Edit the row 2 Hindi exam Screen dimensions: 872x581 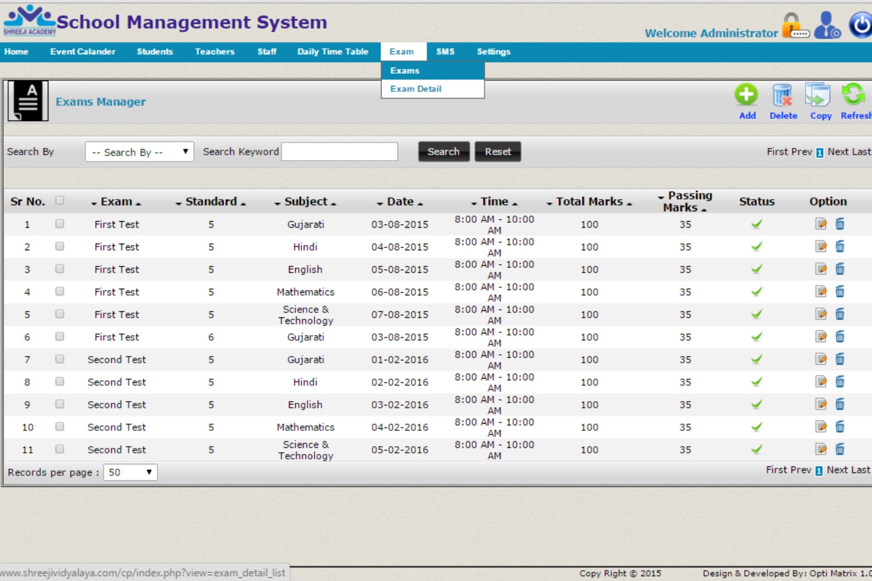point(821,246)
